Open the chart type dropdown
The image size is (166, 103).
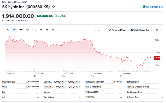[100, 30]
